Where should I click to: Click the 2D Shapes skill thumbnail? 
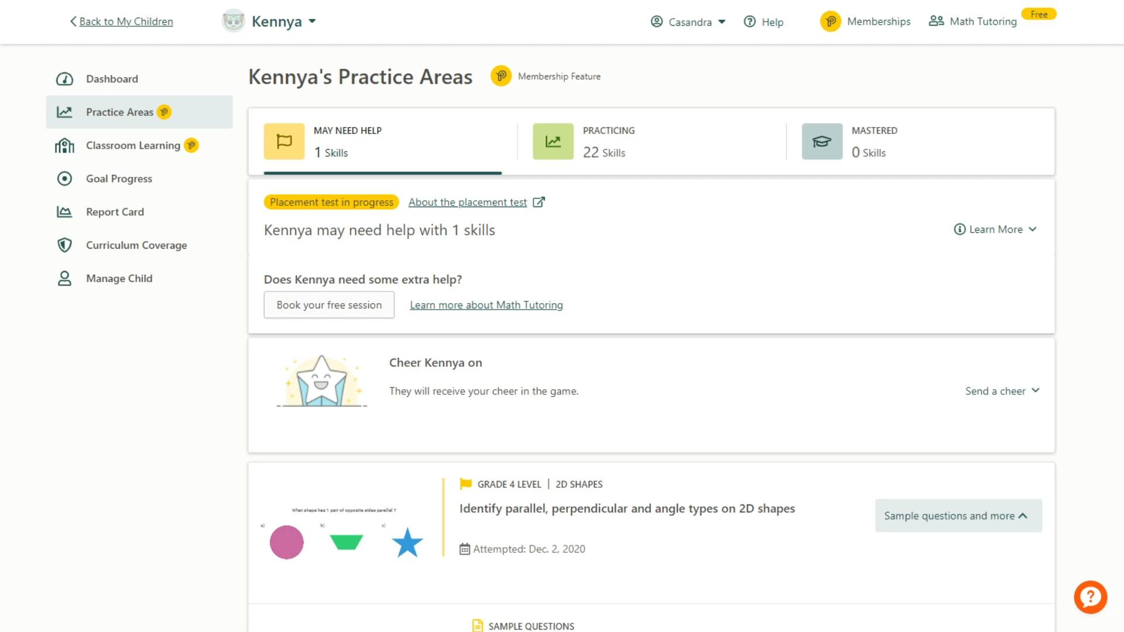[346, 533]
